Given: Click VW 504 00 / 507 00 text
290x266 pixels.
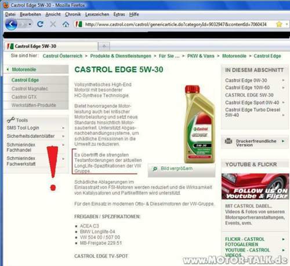Looking at the screenshot, I should point(100,237).
